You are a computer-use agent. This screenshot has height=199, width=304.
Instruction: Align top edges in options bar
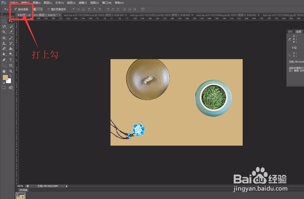click(x=73, y=9)
